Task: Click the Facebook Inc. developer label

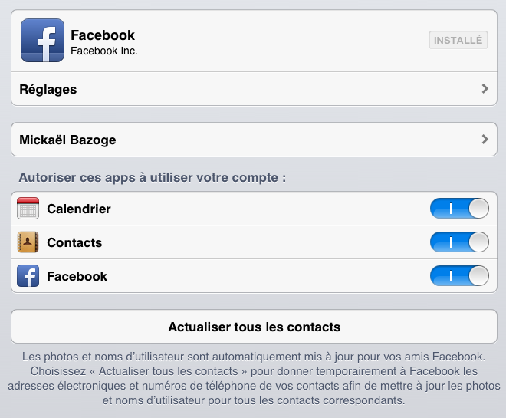Action: coord(104,51)
